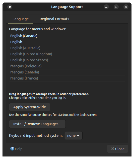Select English (Canada) in language list
The width and height of the screenshot is (134, 159).
tap(67, 36)
